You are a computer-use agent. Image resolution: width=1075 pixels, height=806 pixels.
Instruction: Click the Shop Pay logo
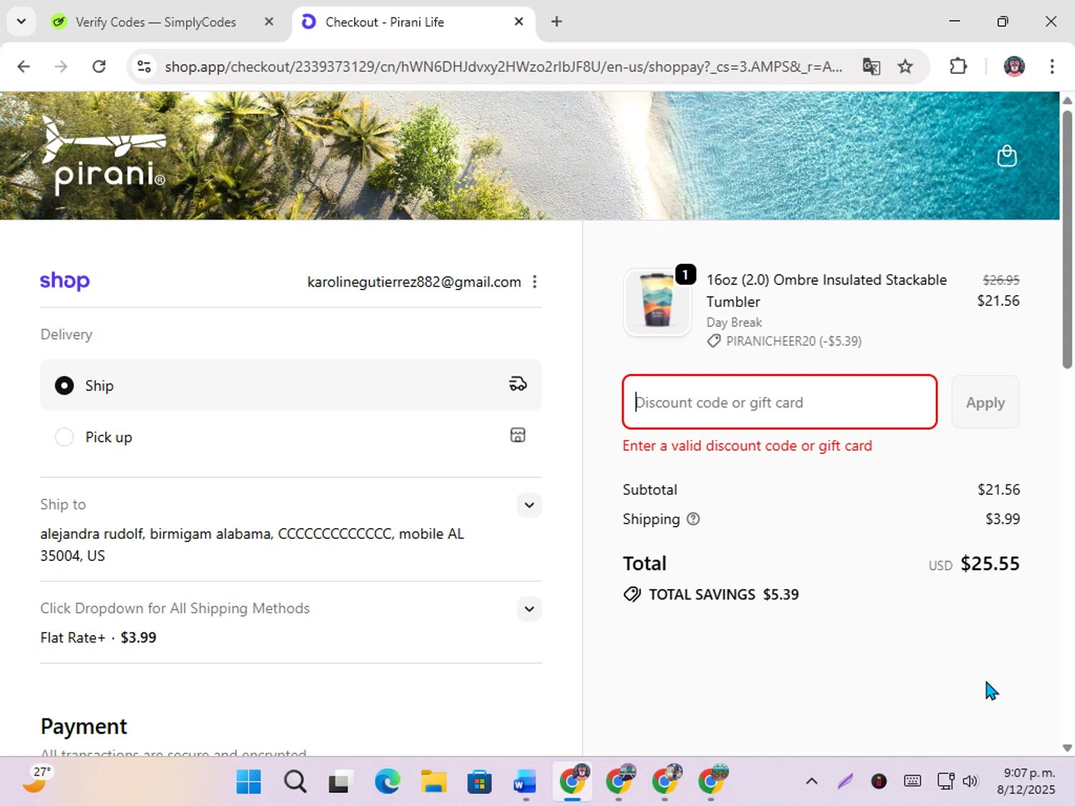[x=64, y=281]
